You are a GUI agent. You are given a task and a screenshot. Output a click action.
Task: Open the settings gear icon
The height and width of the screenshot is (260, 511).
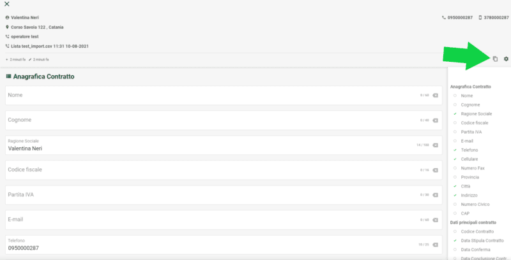(x=506, y=59)
